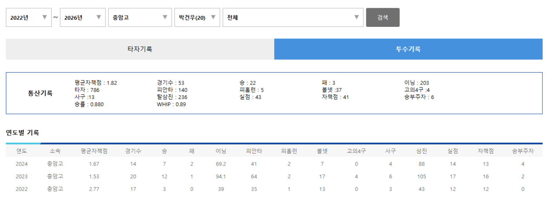This screenshot has height=201, width=546.
Task: Click the WHIP : 0.89 career stat
Action: coord(171,104)
